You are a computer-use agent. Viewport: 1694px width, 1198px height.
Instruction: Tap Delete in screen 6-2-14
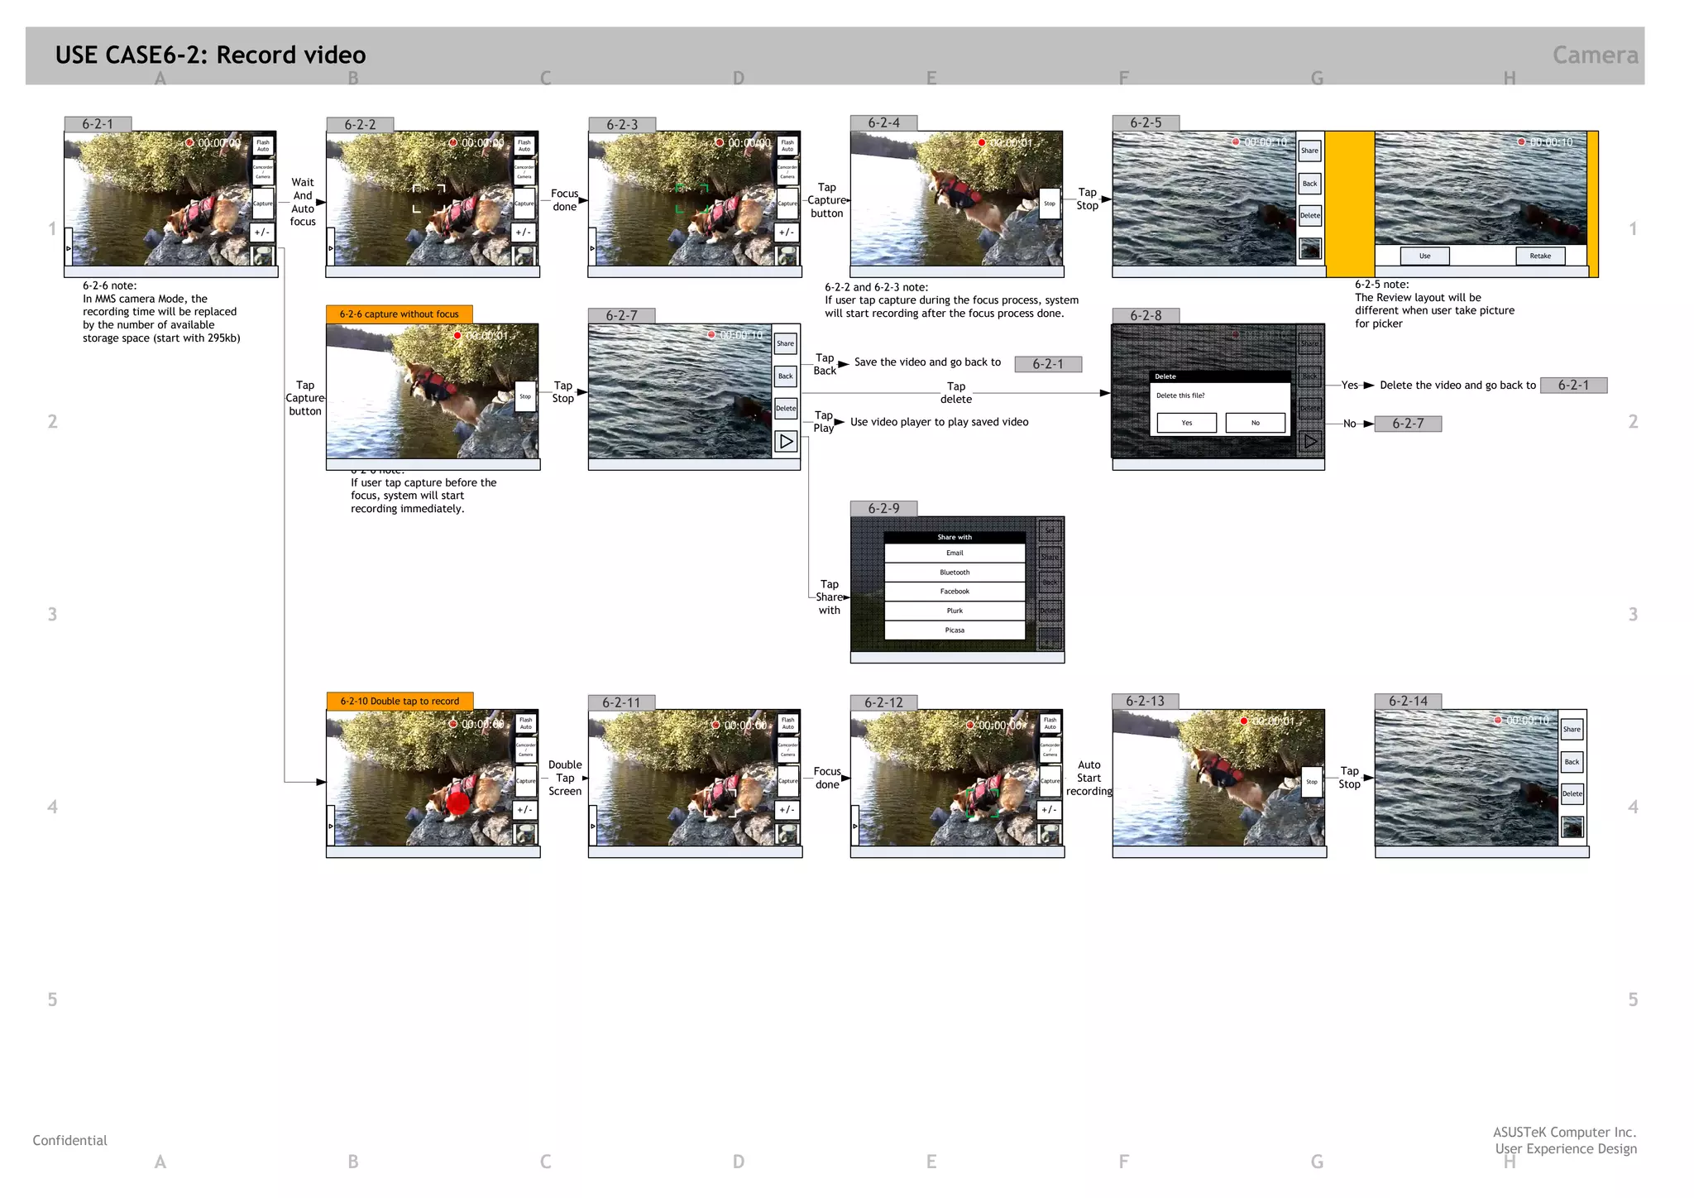[x=1572, y=793]
